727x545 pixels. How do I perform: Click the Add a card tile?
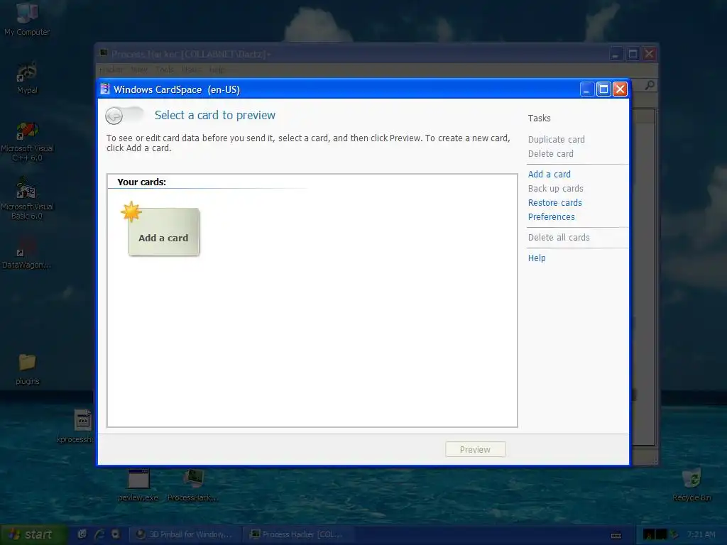tap(164, 231)
